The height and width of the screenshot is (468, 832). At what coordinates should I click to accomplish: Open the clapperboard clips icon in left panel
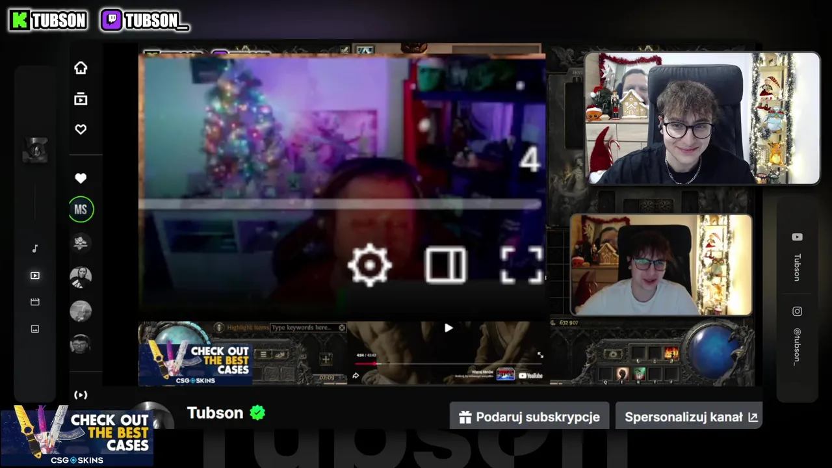coord(35,302)
